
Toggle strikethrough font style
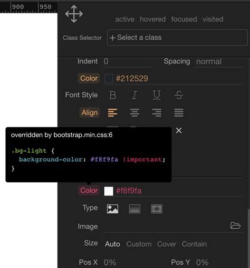[x=179, y=95]
